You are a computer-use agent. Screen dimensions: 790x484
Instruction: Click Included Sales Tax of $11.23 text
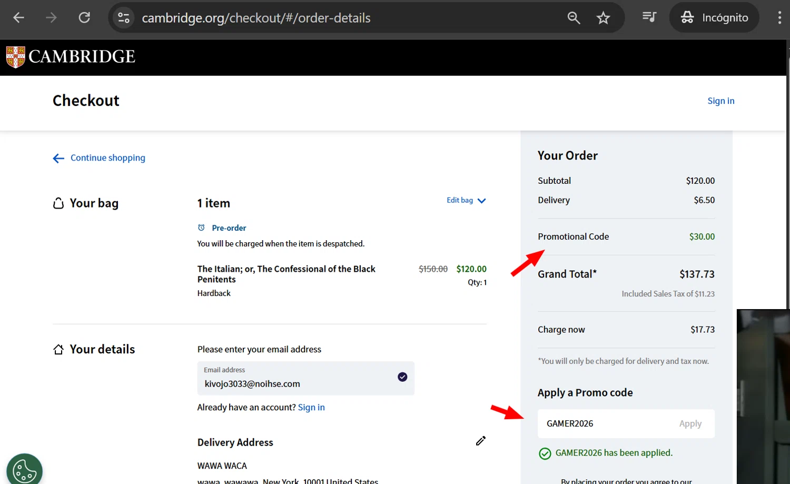(x=668, y=294)
